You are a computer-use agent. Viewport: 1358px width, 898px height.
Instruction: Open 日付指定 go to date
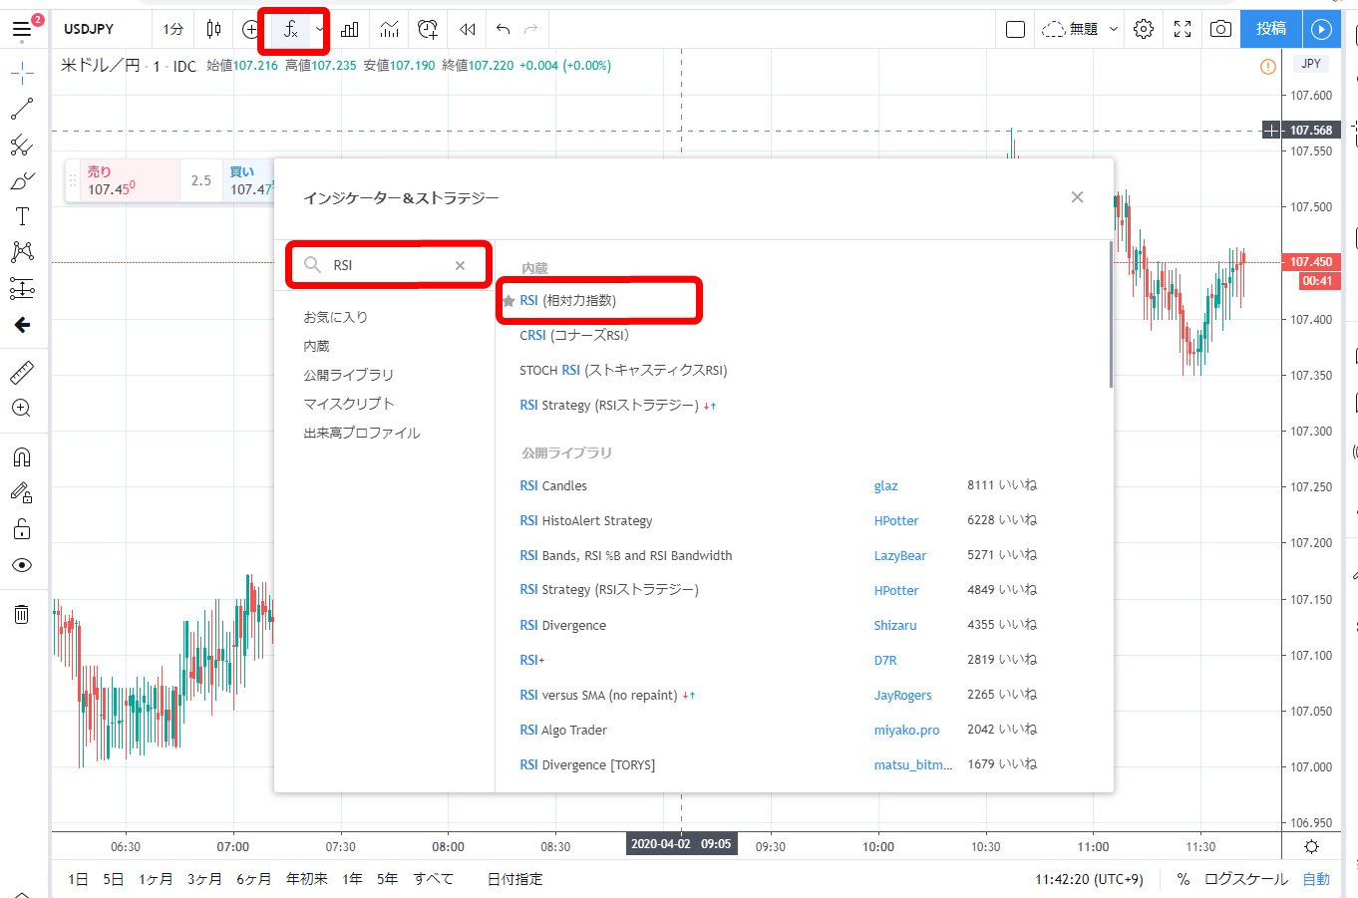pyautogui.click(x=514, y=879)
